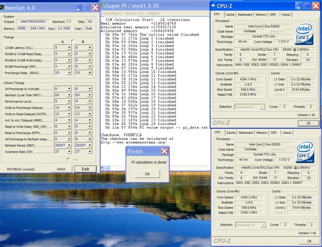Minimize the MemSet 4.0 window
Image resolution: width=322 pixels, height=247 pixels.
[78, 8]
